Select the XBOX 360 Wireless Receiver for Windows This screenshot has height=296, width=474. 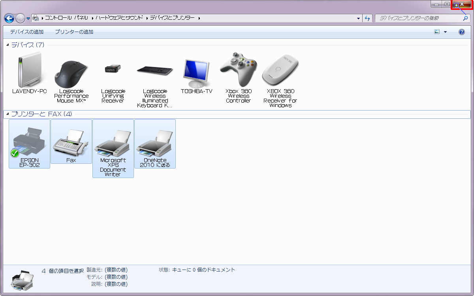pos(280,80)
